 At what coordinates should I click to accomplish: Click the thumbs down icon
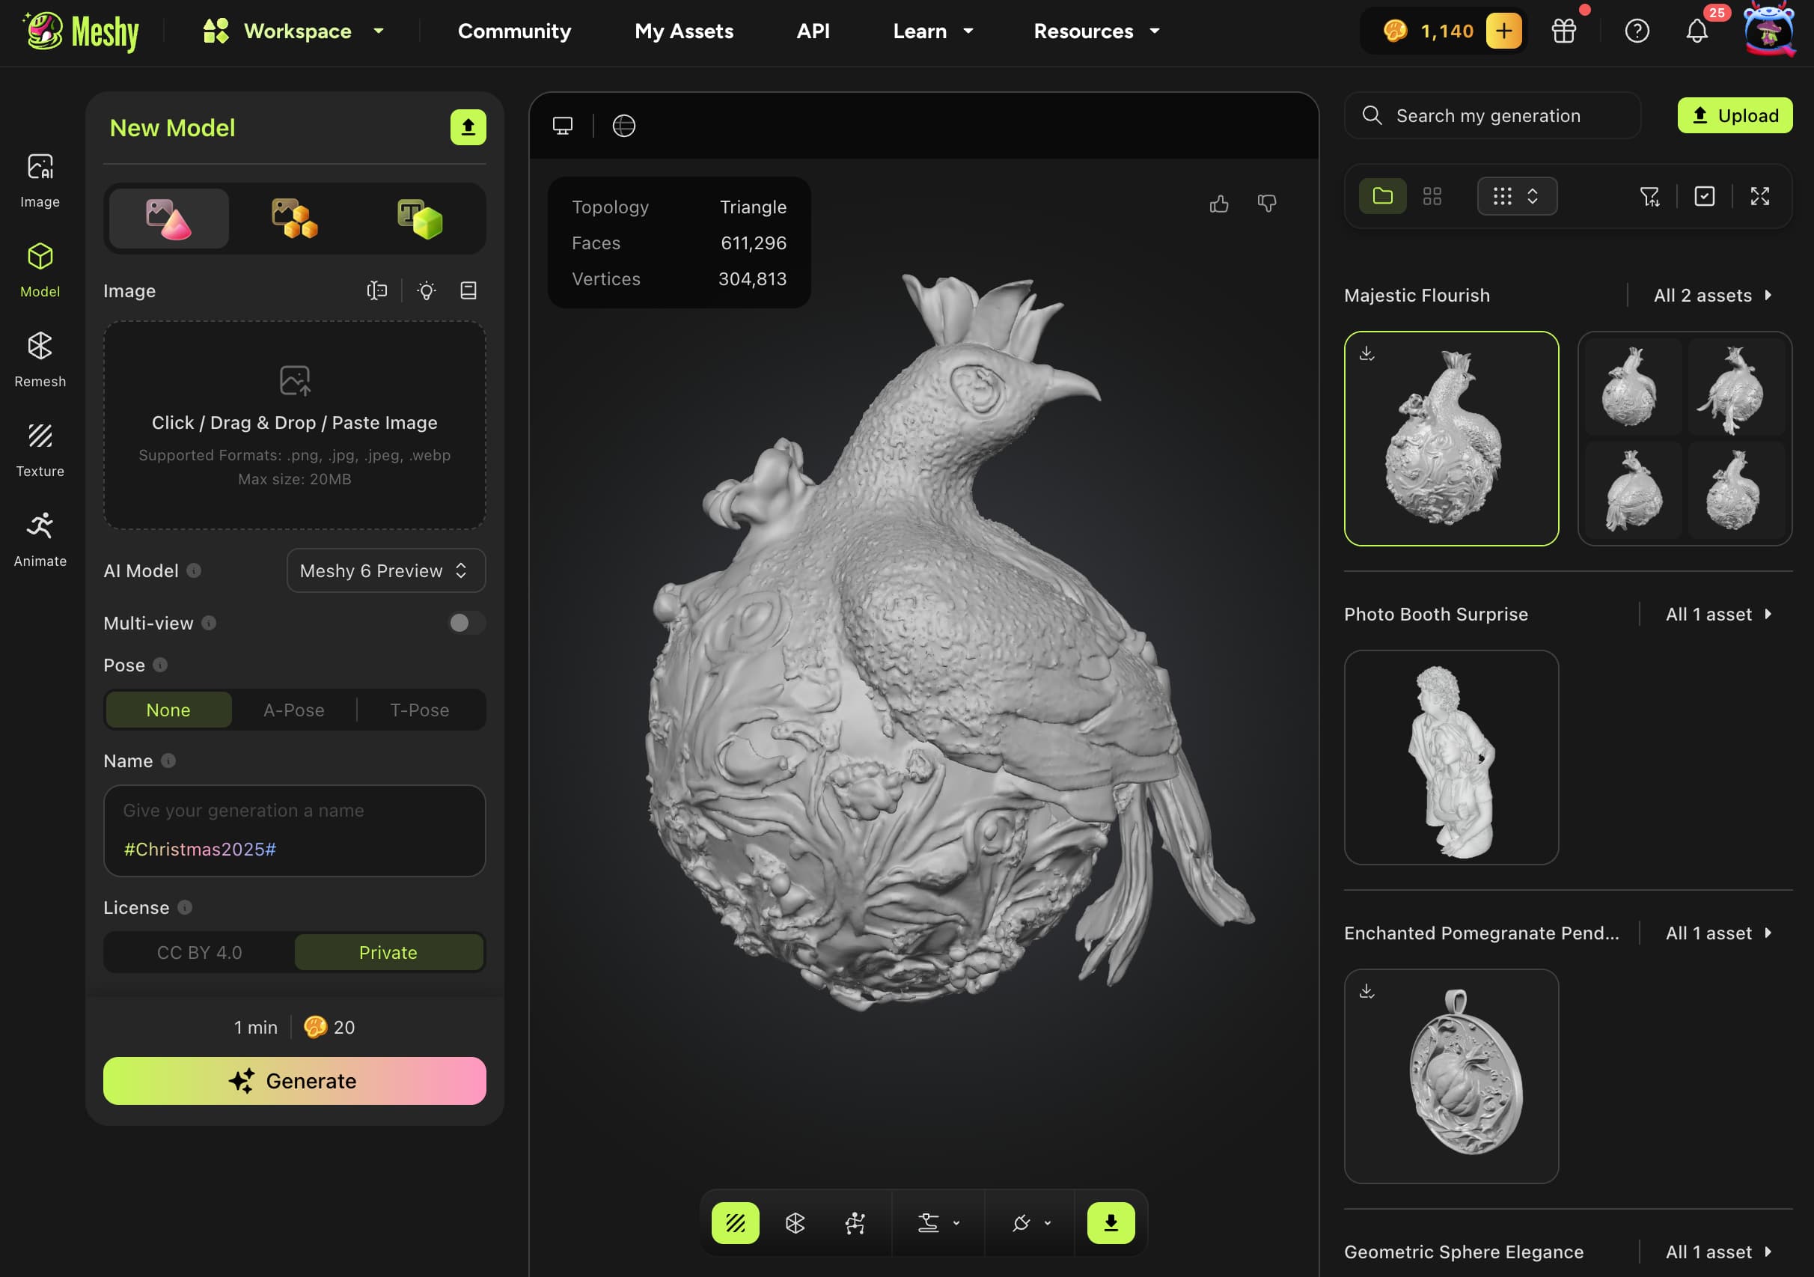click(1266, 203)
